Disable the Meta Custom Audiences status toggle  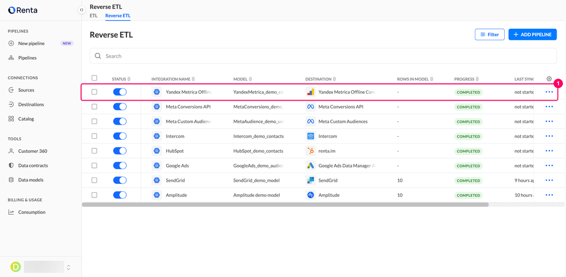[120, 121]
